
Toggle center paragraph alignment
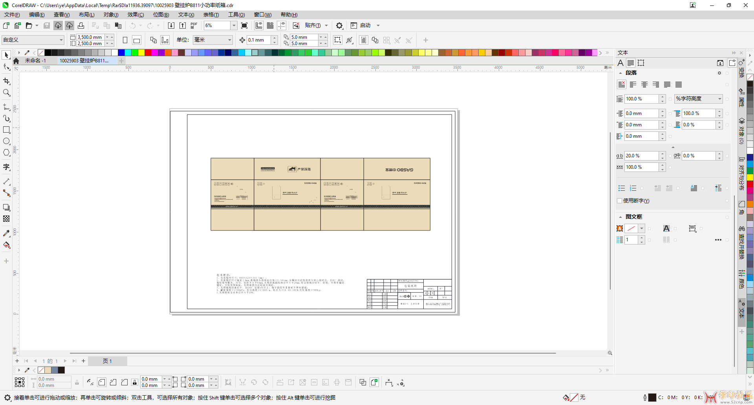pyautogui.click(x=644, y=85)
